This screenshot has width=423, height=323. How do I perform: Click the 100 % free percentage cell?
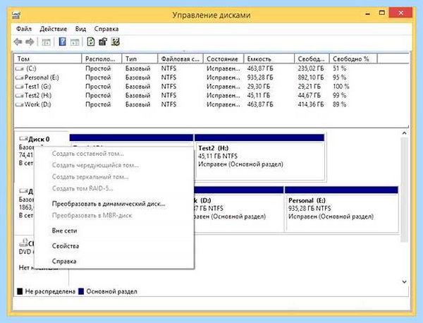[341, 87]
